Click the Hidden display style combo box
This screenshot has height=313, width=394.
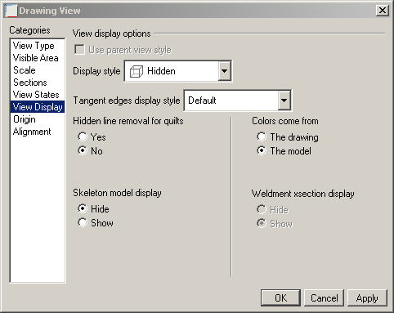point(177,71)
